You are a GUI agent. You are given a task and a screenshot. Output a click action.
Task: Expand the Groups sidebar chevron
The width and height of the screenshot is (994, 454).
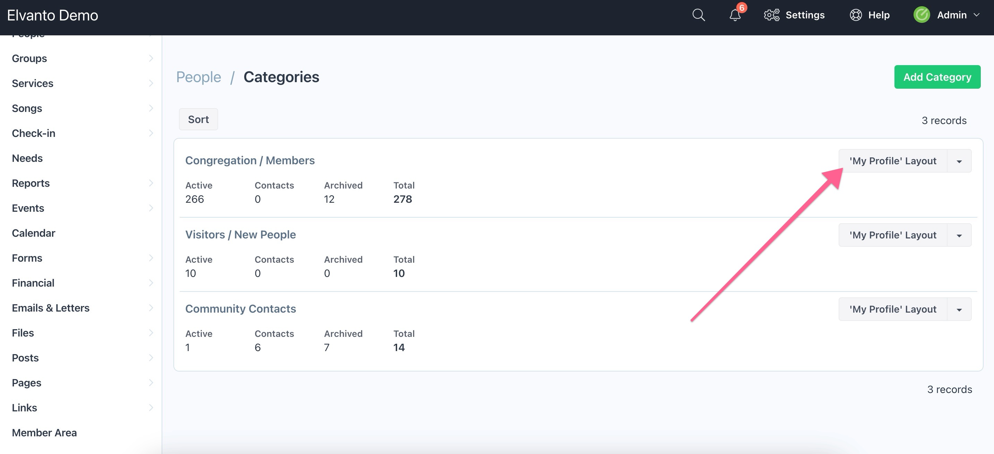click(151, 58)
